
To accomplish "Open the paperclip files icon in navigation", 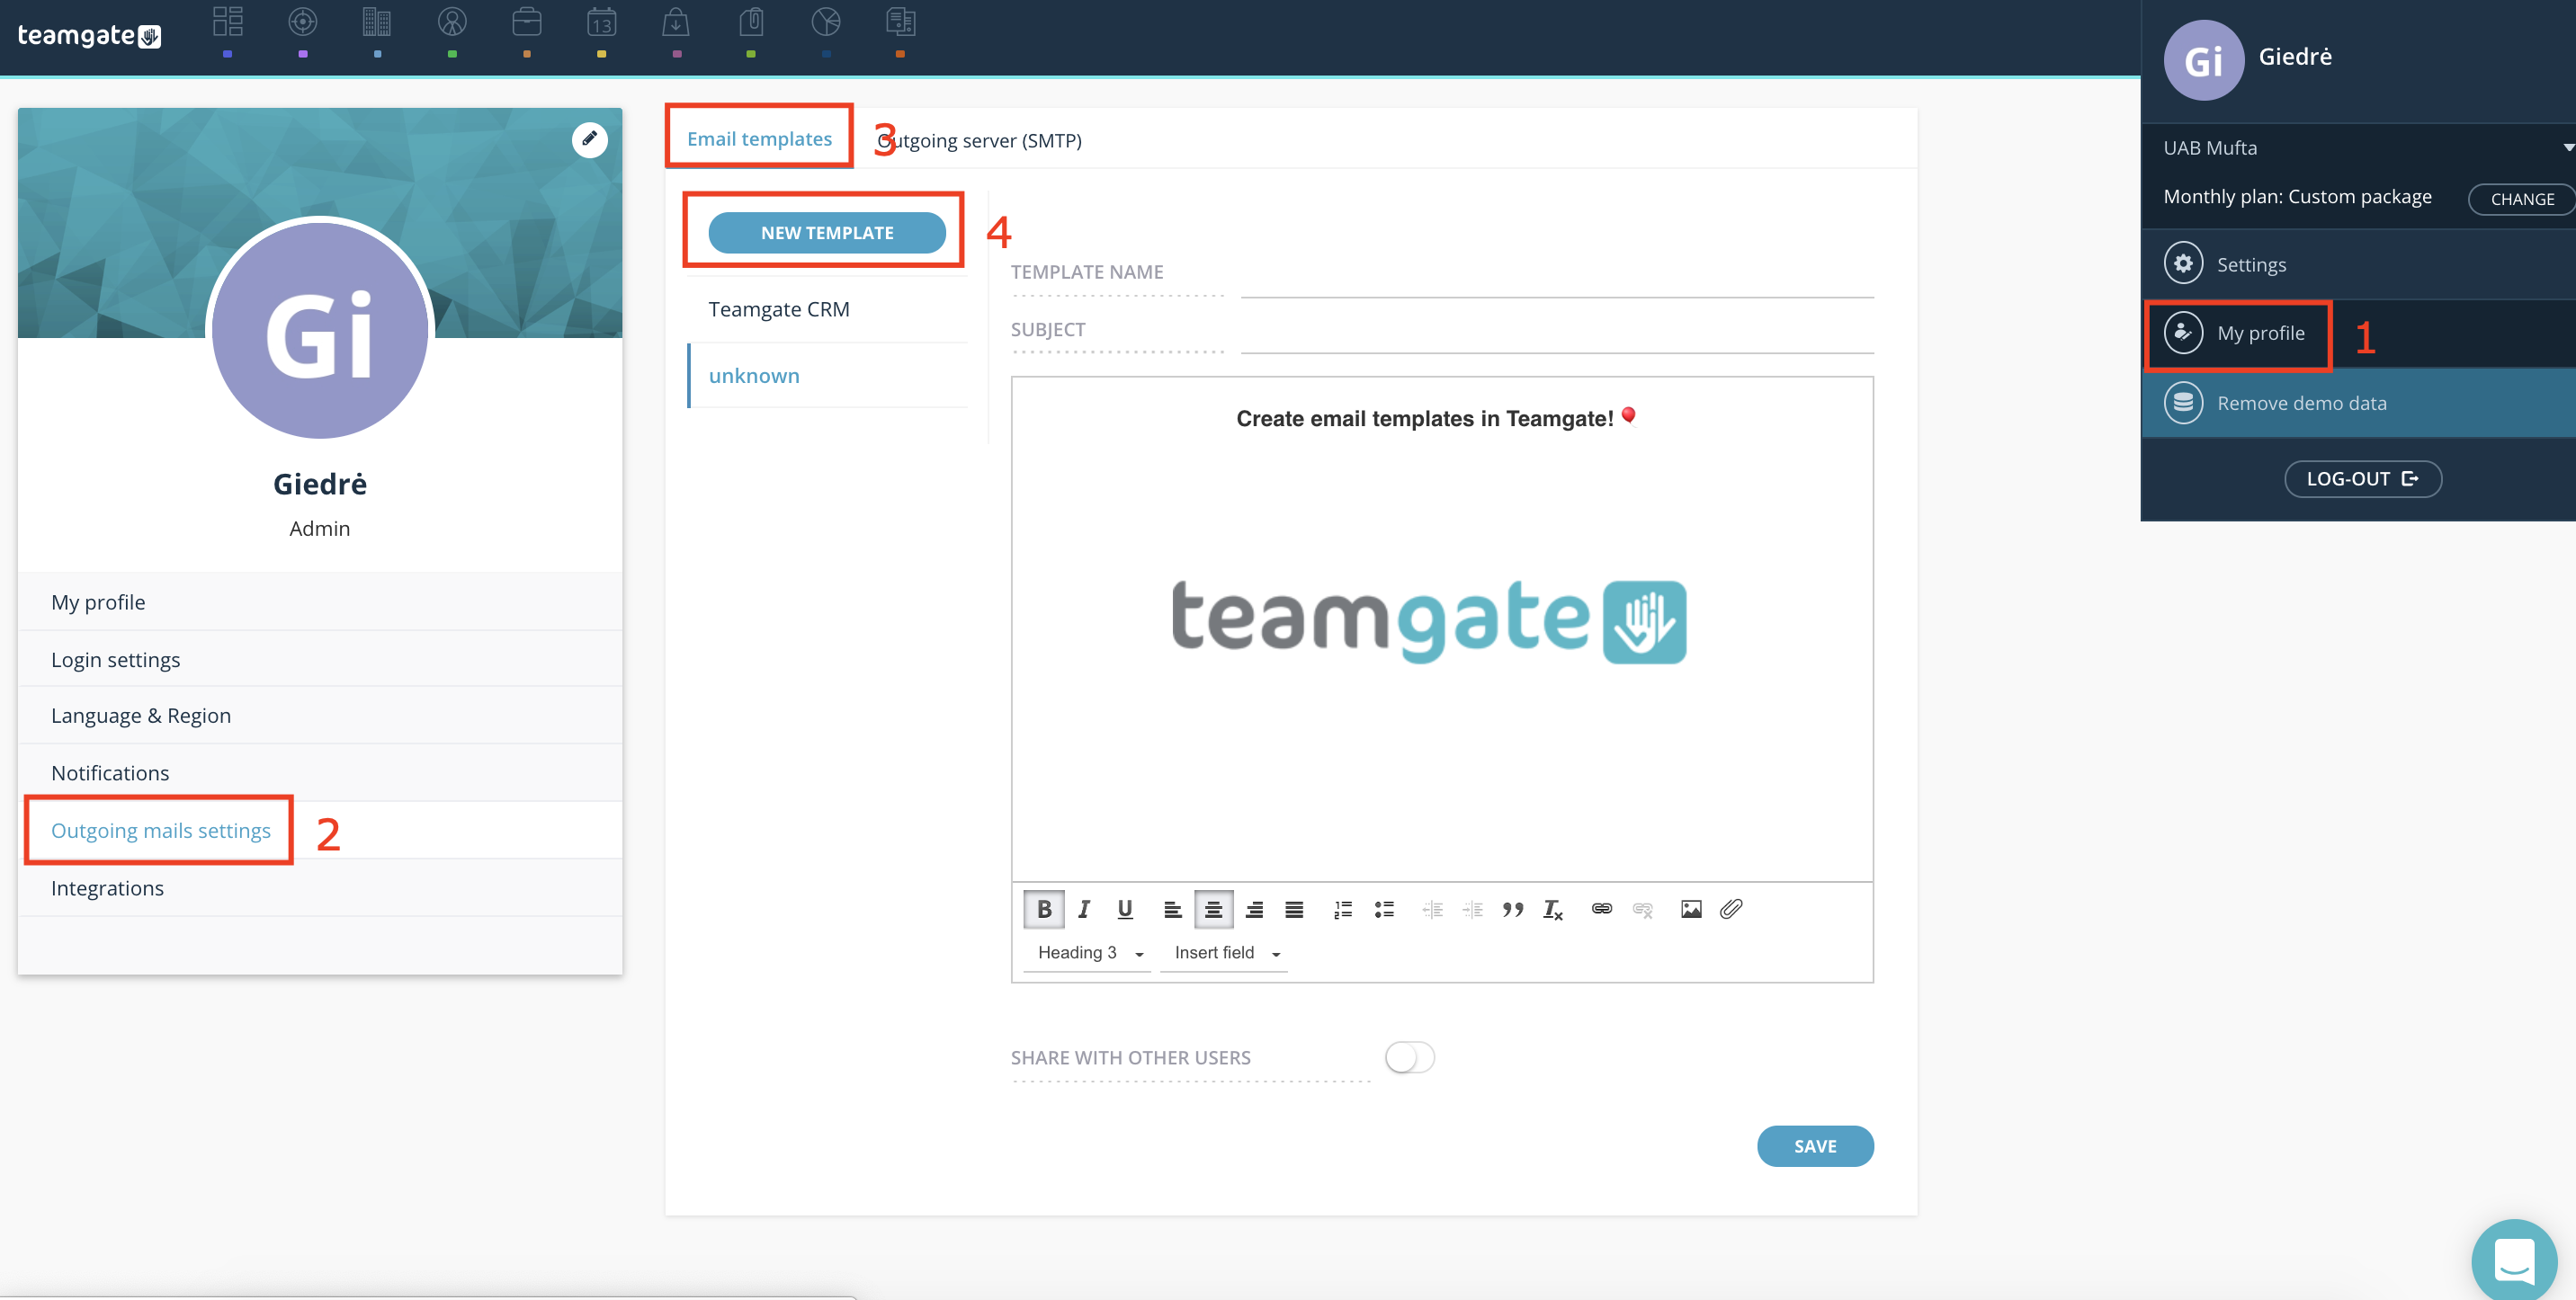I will click(751, 22).
